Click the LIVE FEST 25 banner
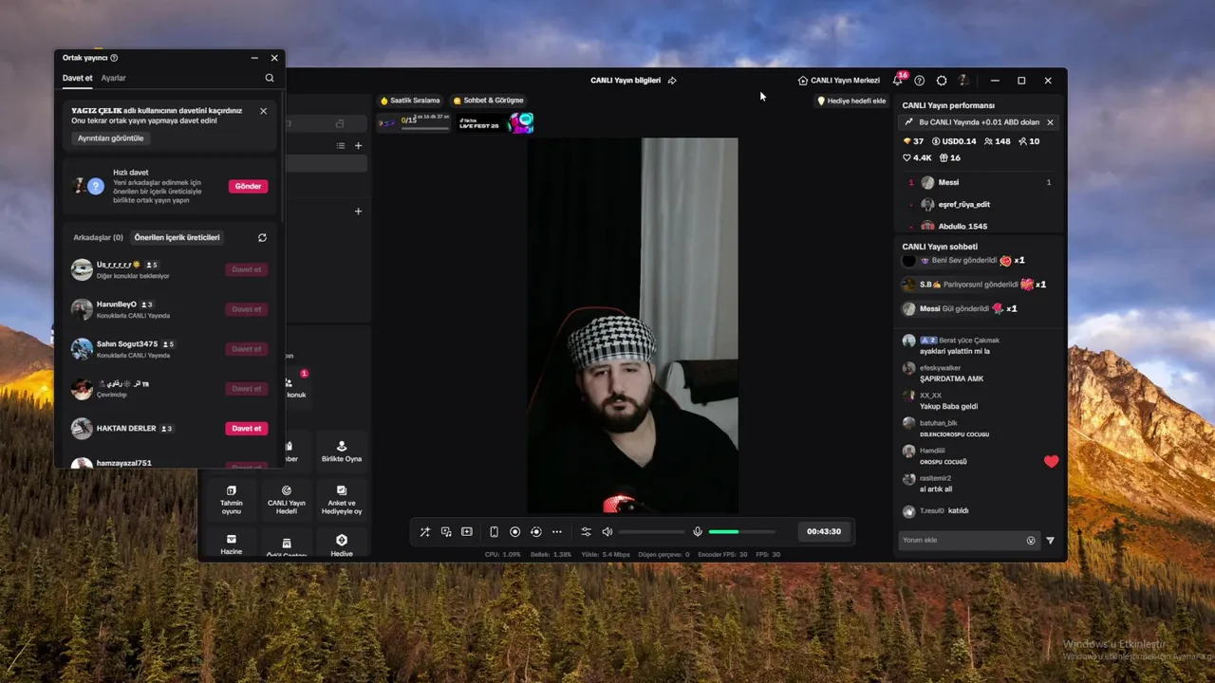This screenshot has height=683, width=1215. pos(495,123)
